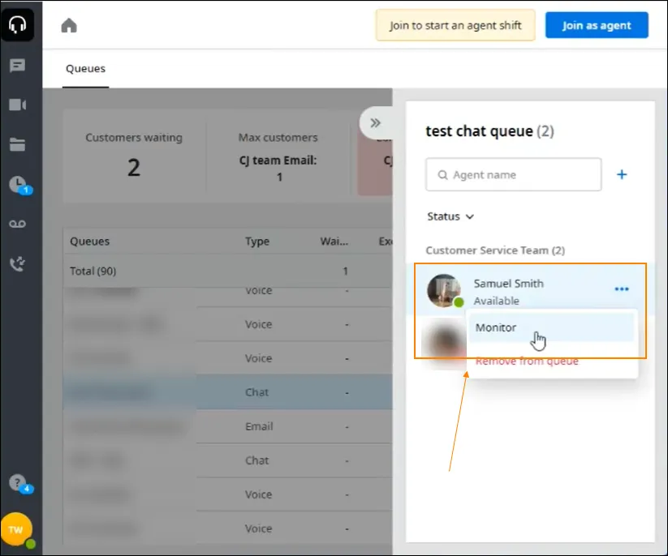This screenshot has width=668, height=556.
Task: Click the Max customers CJ team Email card
Action: click(278, 156)
